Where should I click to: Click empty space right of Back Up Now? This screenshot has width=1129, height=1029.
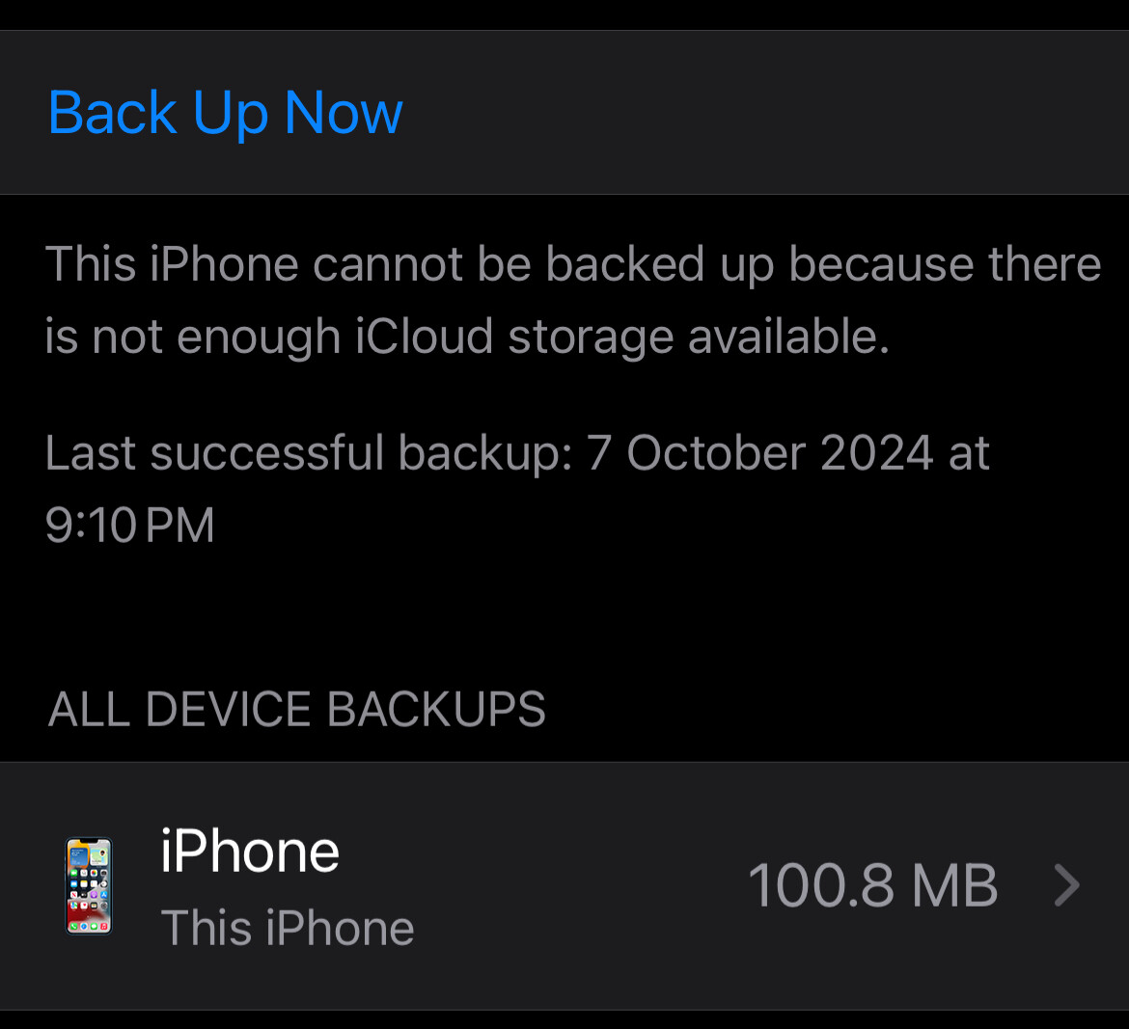coord(763,113)
